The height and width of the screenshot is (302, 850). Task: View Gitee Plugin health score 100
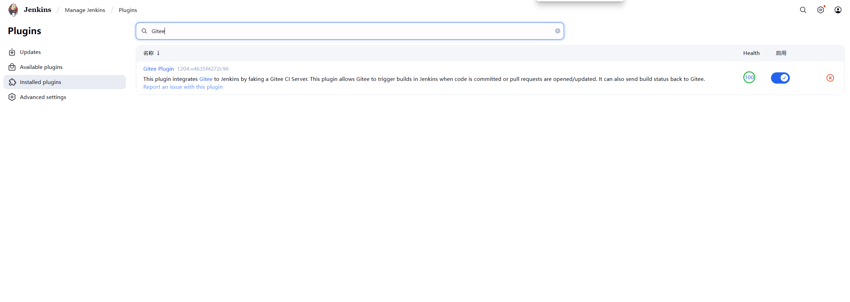click(749, 77)
